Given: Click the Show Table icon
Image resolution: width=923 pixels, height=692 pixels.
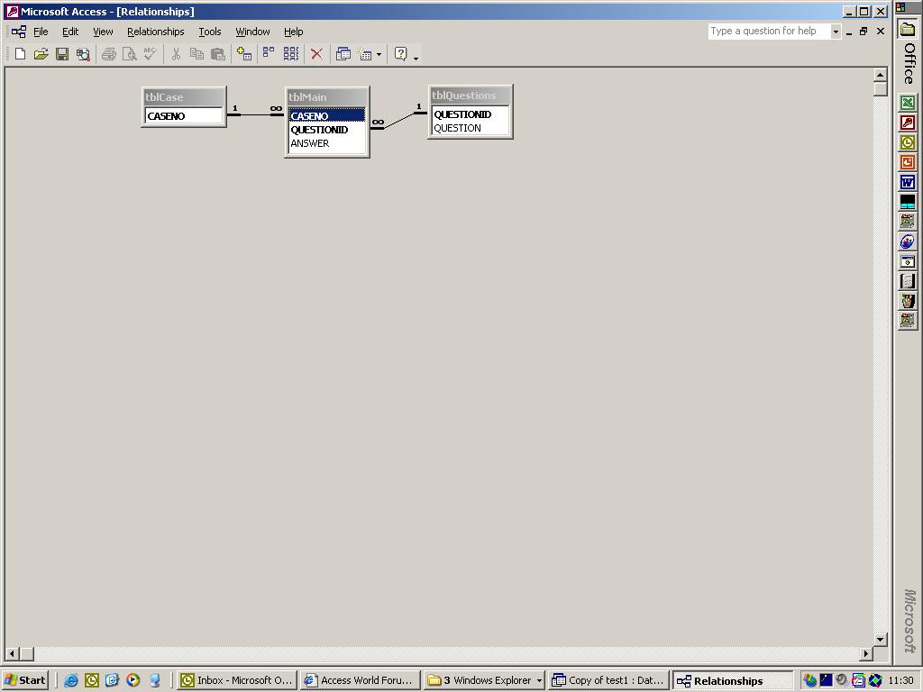Looking at the screenshot, I should [244, 54].
